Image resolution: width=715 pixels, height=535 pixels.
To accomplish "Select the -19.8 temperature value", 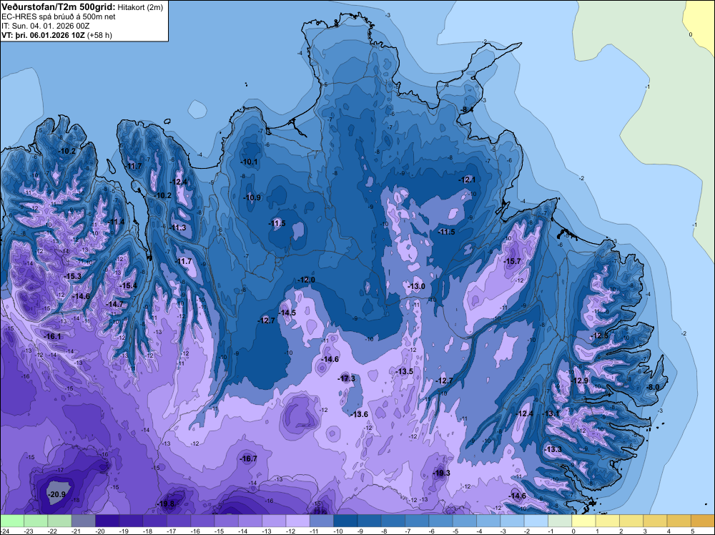I will pos(166,504).
